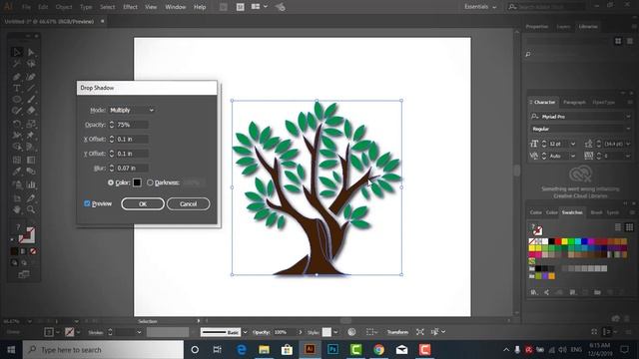639x359 pixels.
Task: Open Google Chrome from the taskbar
Action: (379, 349)
